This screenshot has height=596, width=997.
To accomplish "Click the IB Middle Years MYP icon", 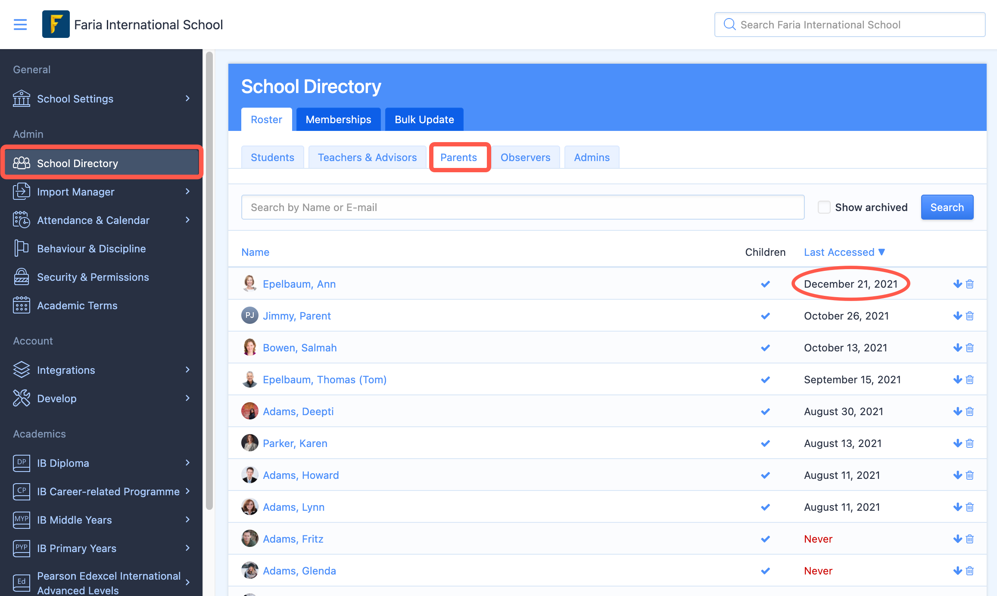I will click(x=22, y=520).
